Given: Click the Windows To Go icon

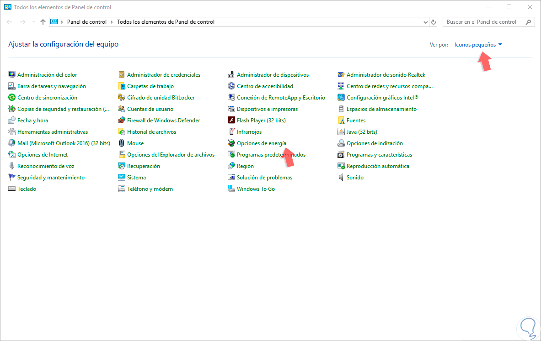Looking at the screenshot, I should (x=231, y=189).
